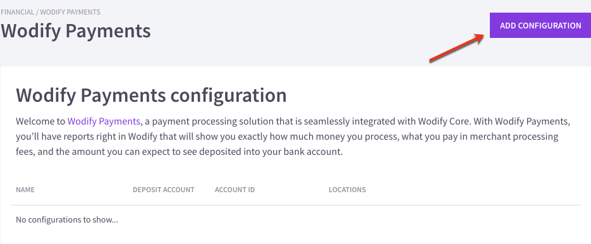Click the slash separator in the breadcrumb
Image resolution: width=591 pixels, height=244 pixels.
(37, 12)
